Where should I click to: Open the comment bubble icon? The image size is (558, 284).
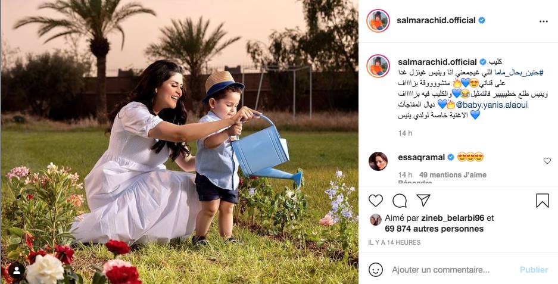(399, 201)
